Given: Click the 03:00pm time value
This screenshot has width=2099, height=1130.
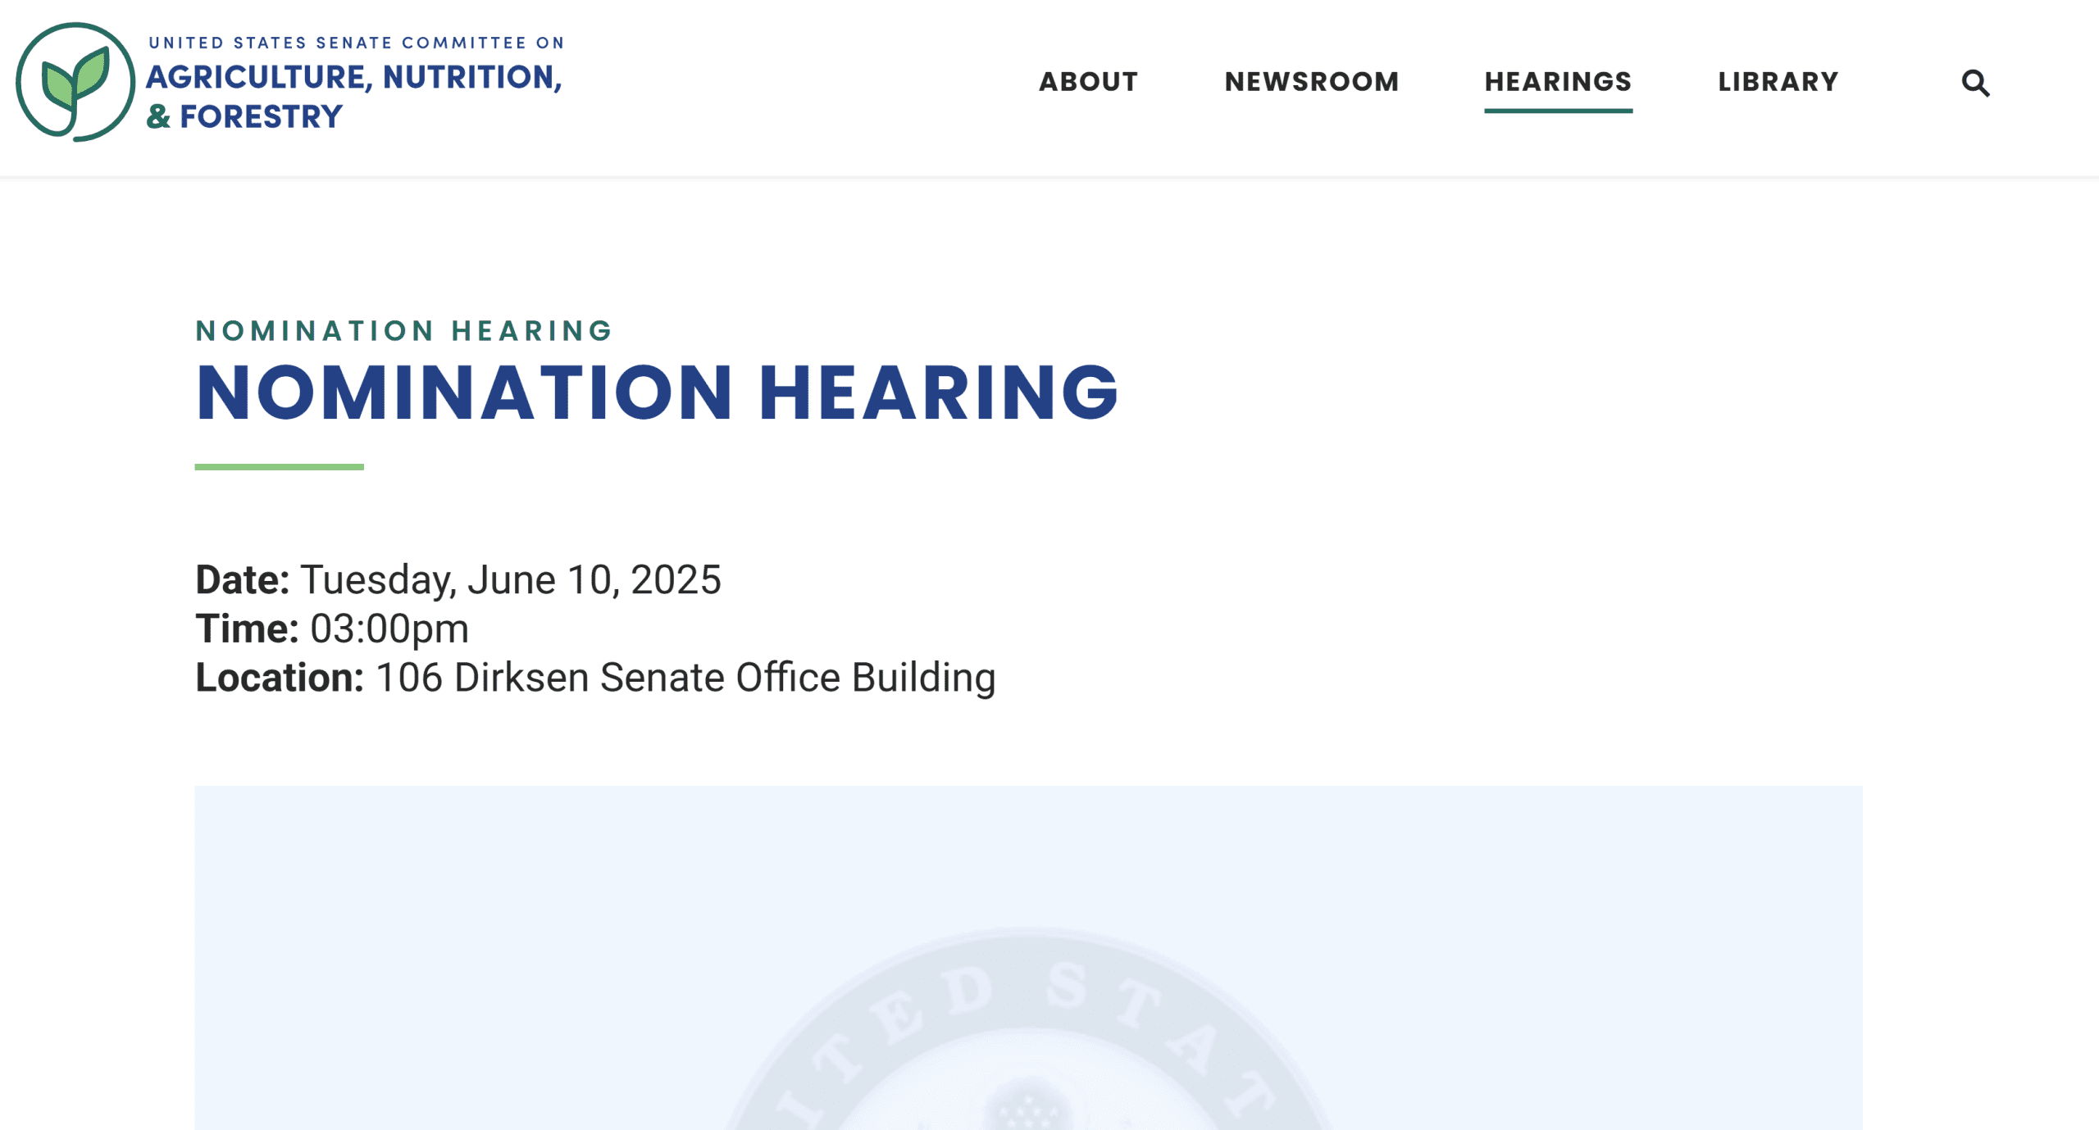Looking at the screenshot, I should click(389, 629).
